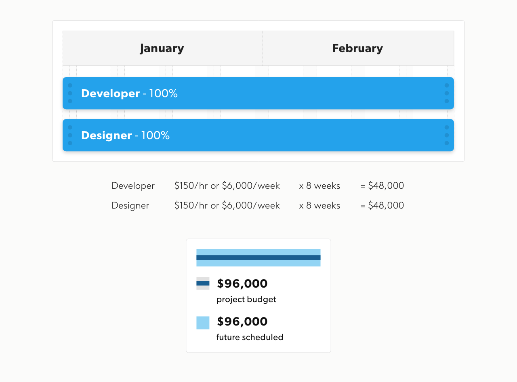Click the Developer's $48,000 total
This screenshot has width=517, height=382.
(382, 186)
